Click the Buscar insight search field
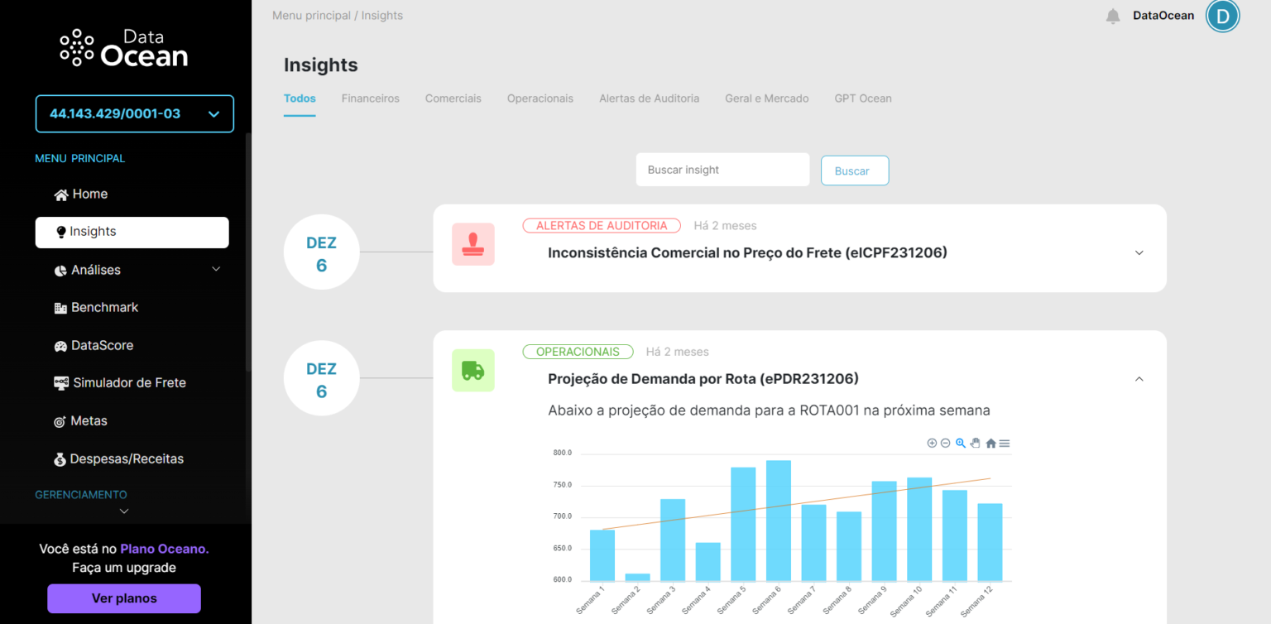The height and width of the screenshot is (624, 1271). tap(722, 170)
